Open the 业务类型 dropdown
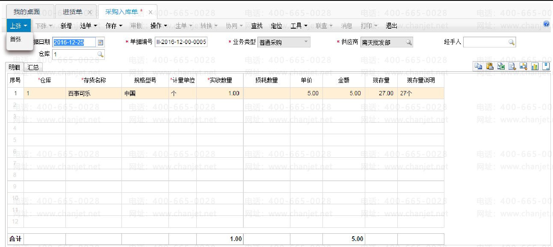 coord(284,42)
